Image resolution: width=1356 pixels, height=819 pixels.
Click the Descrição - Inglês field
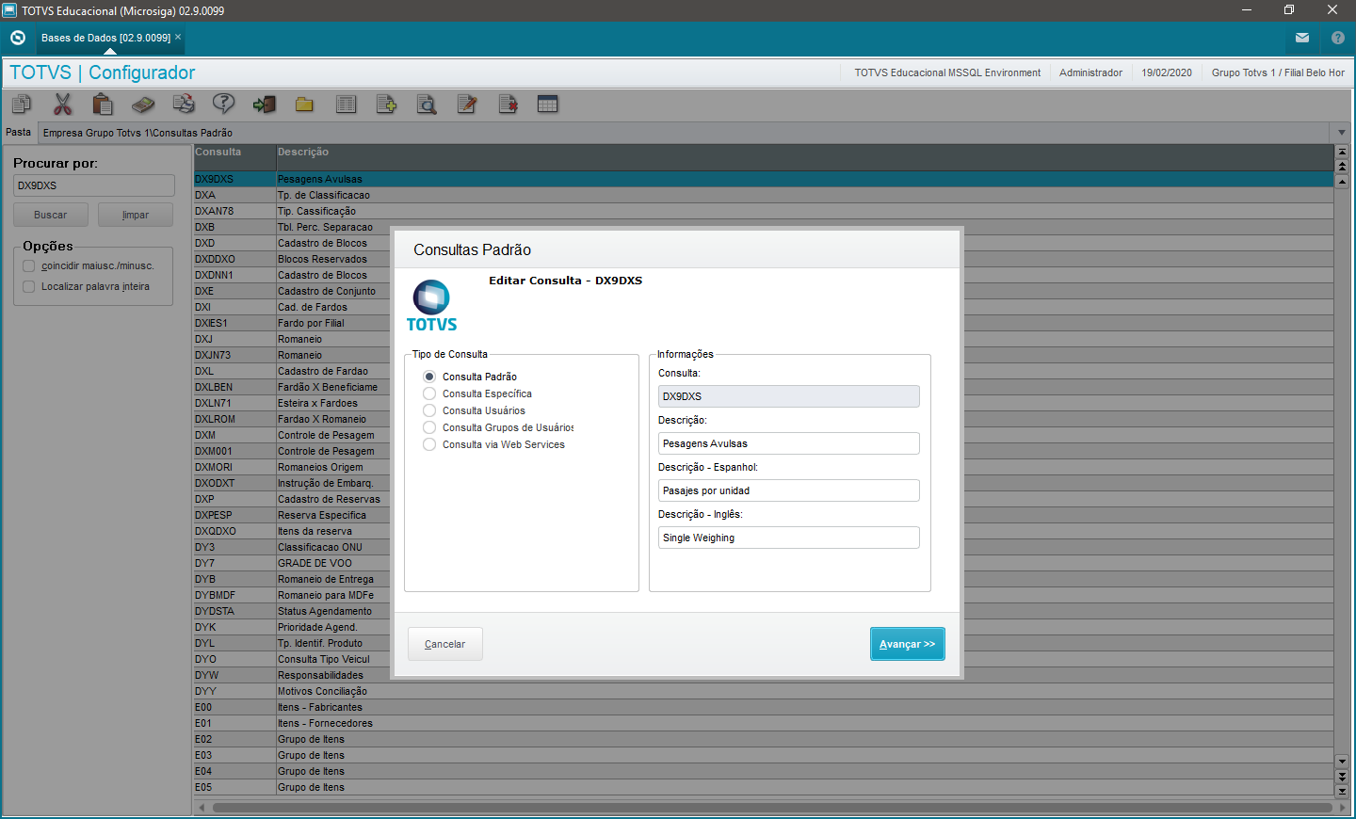789,538
